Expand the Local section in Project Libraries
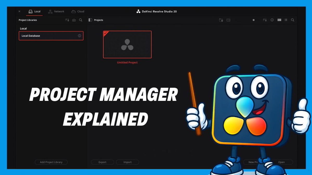This screenshot has height=175, width=312. point(23,28)
